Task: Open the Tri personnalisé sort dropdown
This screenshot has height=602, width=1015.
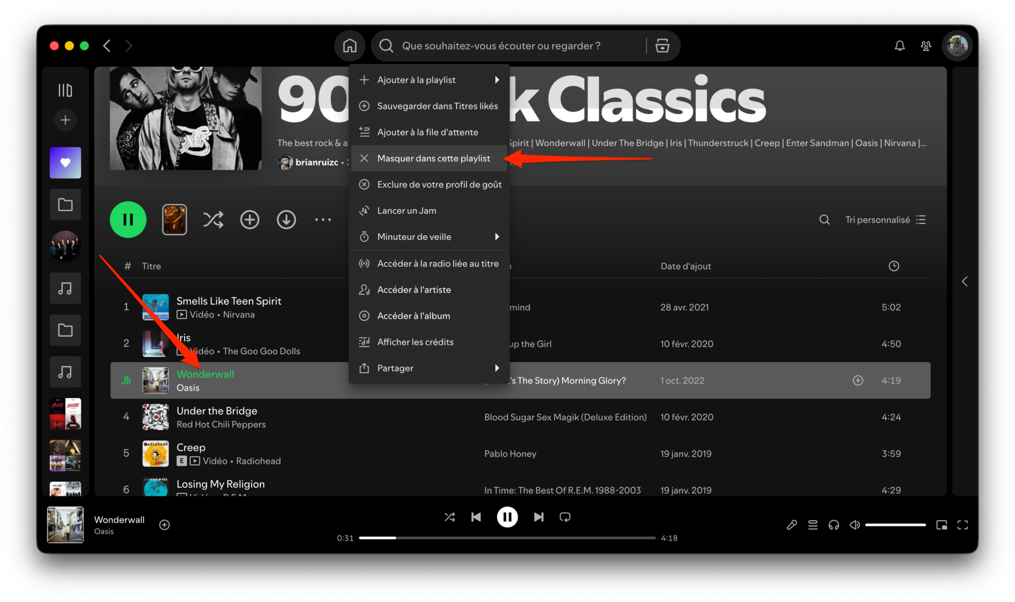Action: point(885,219)
